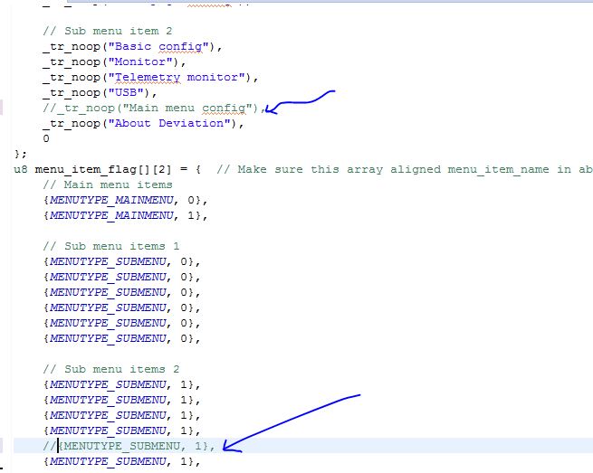Click the "// Main menu items" comment

click(x=108, y=184)
